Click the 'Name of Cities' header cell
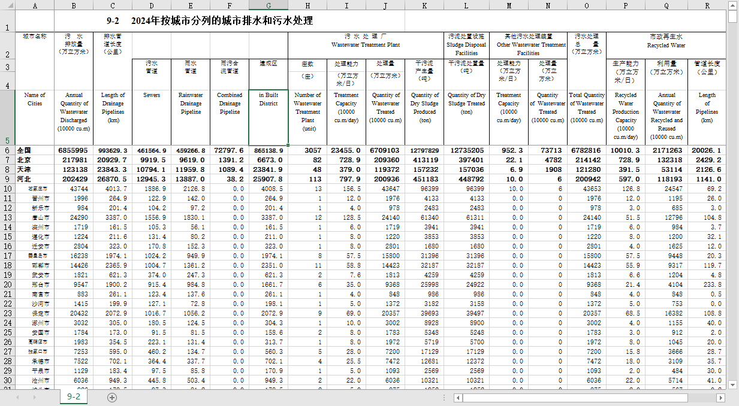Viewport: 739px width, 406px height. point(35,117)
